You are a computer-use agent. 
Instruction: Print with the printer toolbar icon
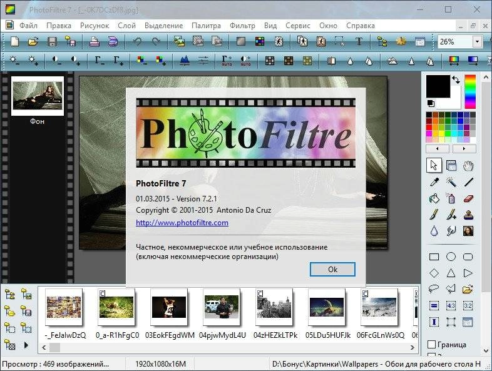pyautogui.click(x=95, y=41)
